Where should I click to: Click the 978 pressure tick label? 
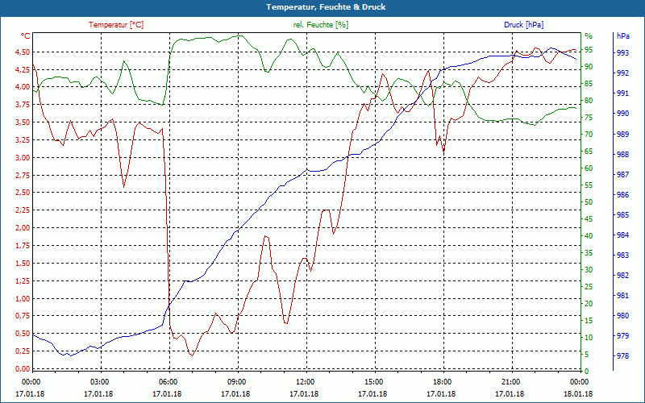(x=622, y=356)
